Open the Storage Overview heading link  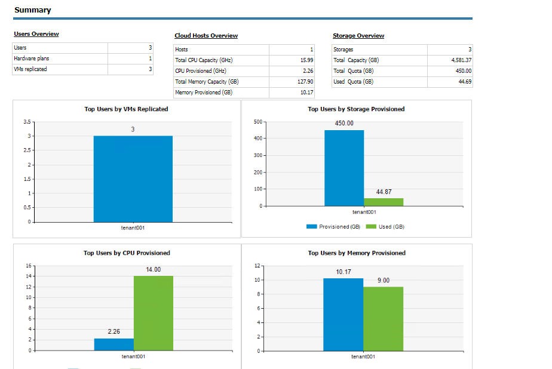358,36
